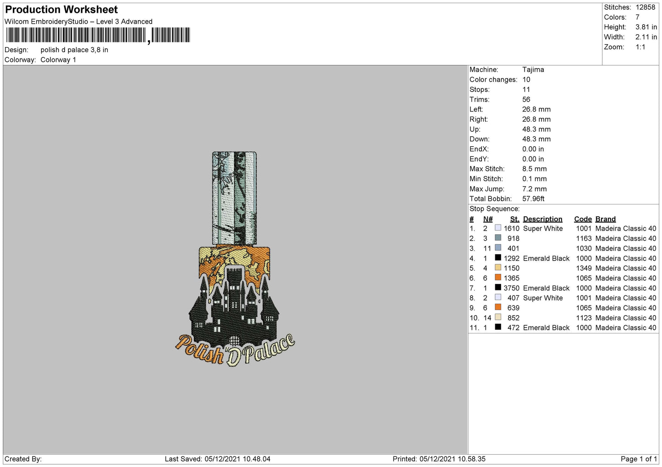The height and width of the screenshot is (467, 662).
Task: Select the "Last Saved: 05/12/2021 10.48.04" footer text
Action: pos(218,459)
